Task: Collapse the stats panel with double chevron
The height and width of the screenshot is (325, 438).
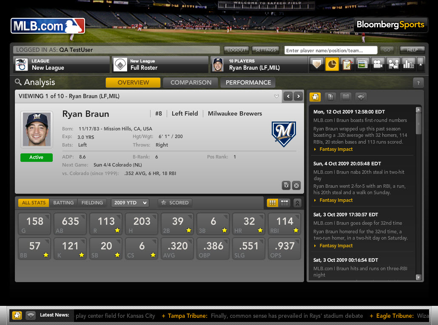Action: coord(297,203)
